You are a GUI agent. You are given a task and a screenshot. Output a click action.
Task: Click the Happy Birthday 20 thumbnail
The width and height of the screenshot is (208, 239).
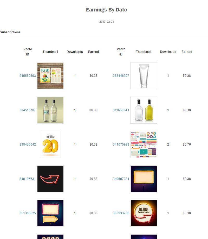point(50,144)
